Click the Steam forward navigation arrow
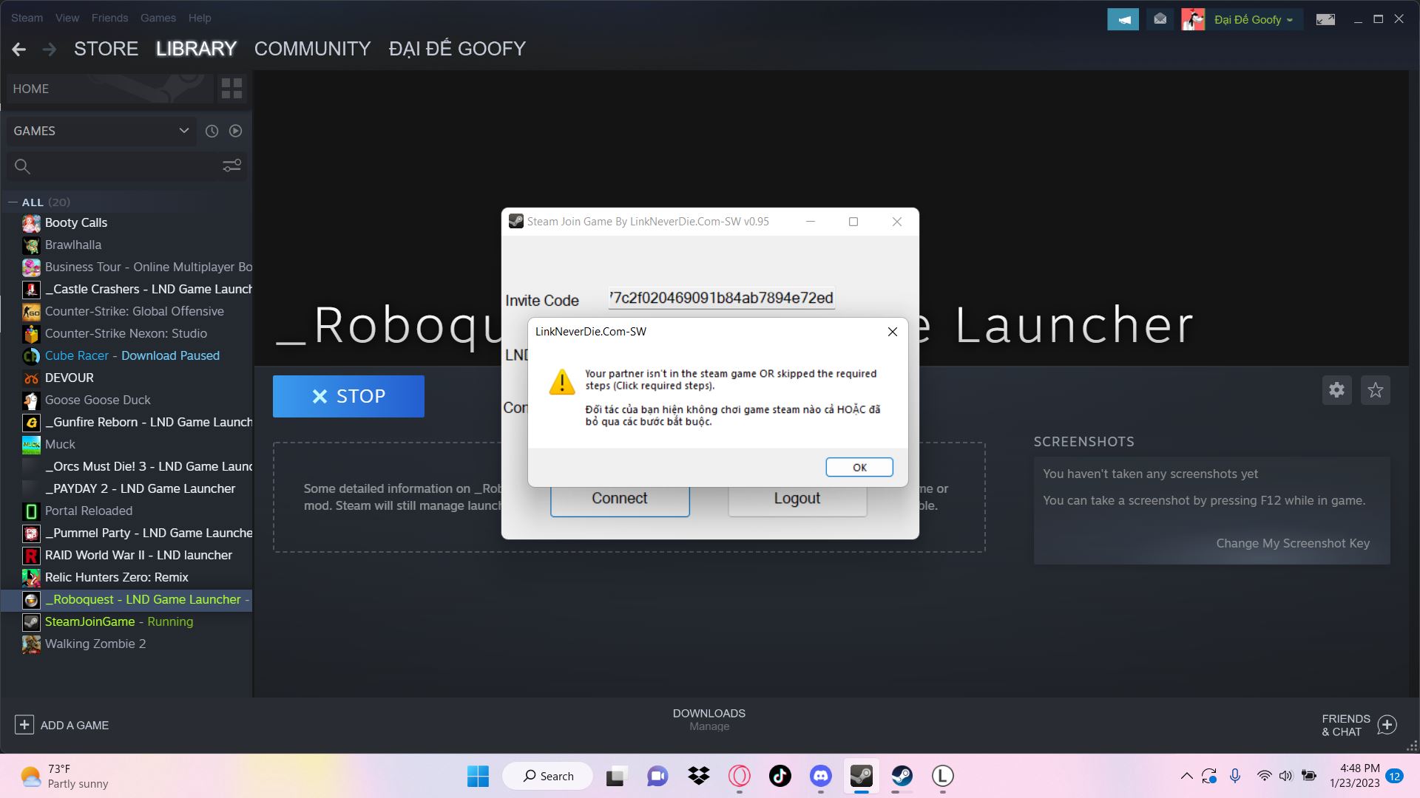1420x798 pixels. point(50,50)
